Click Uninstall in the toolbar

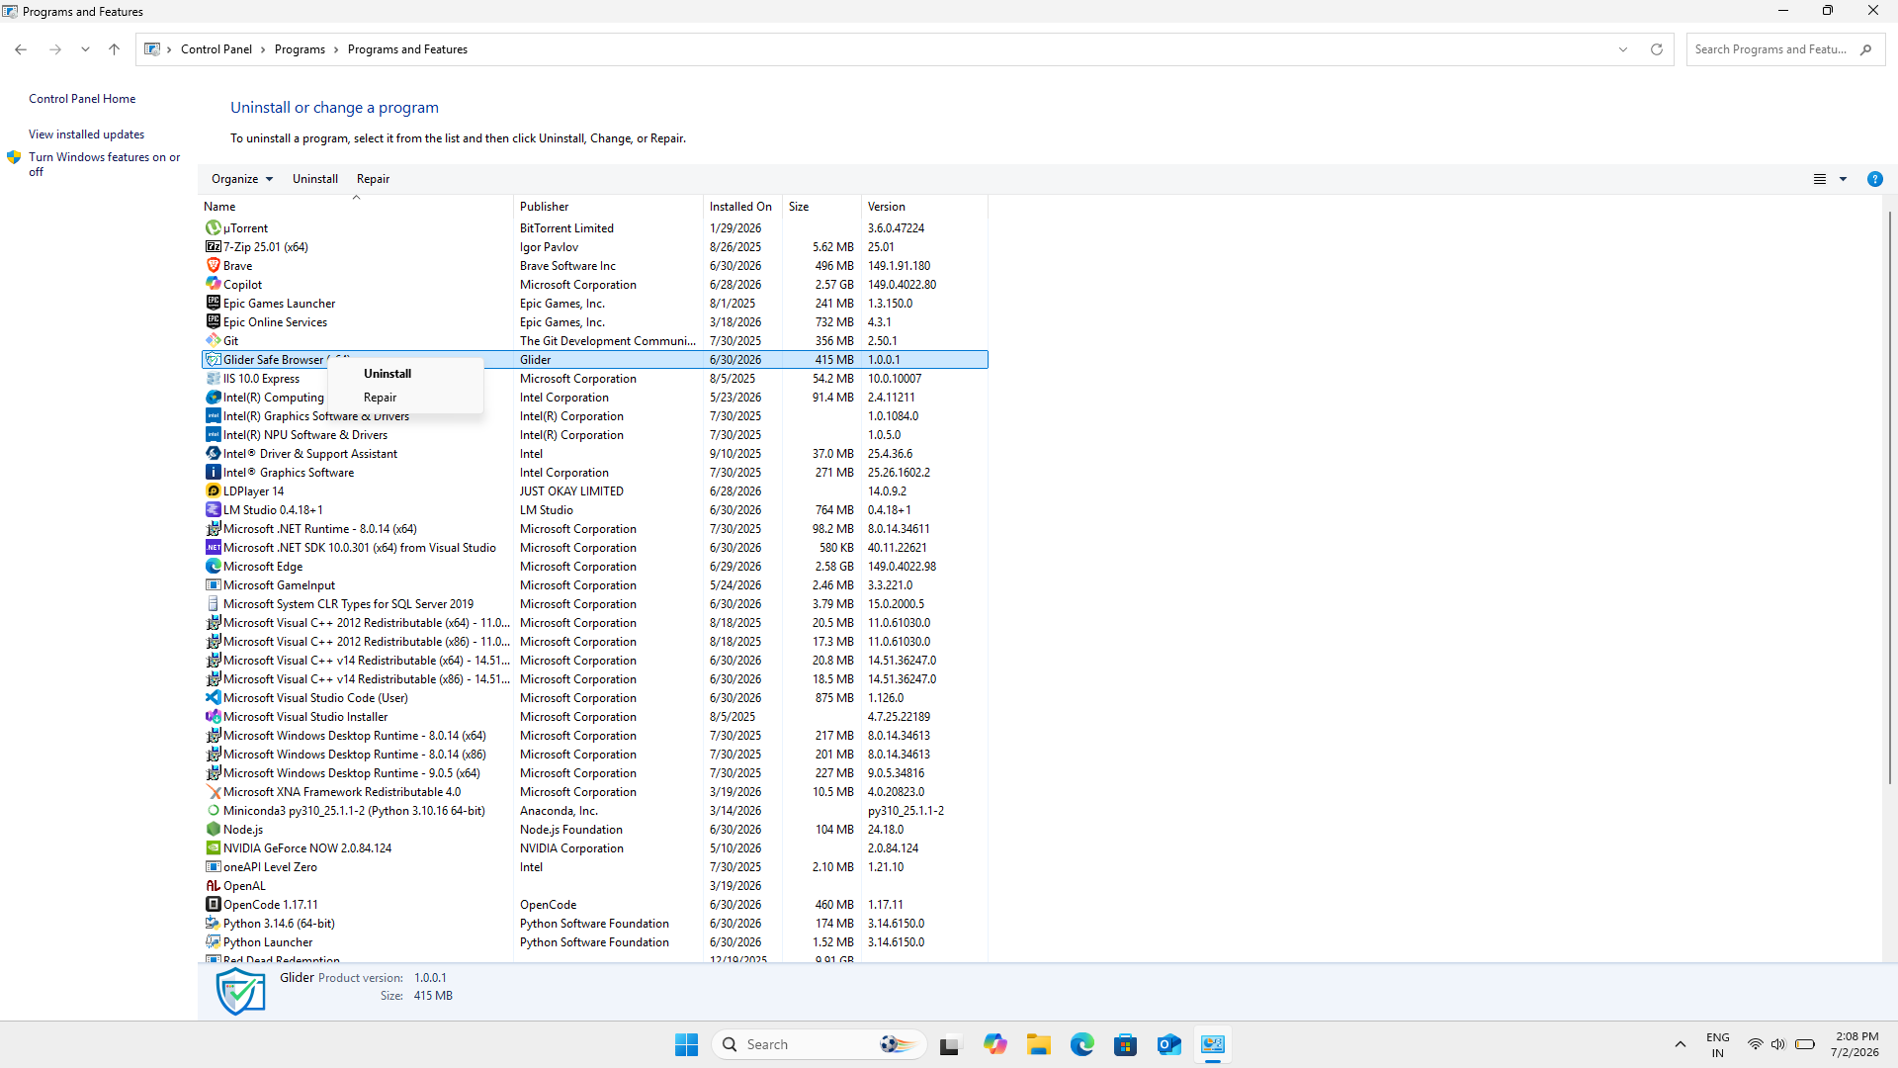pos(315,179)
